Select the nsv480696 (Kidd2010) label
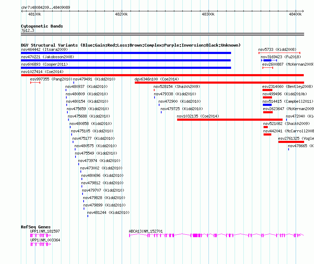 point(102,175)
